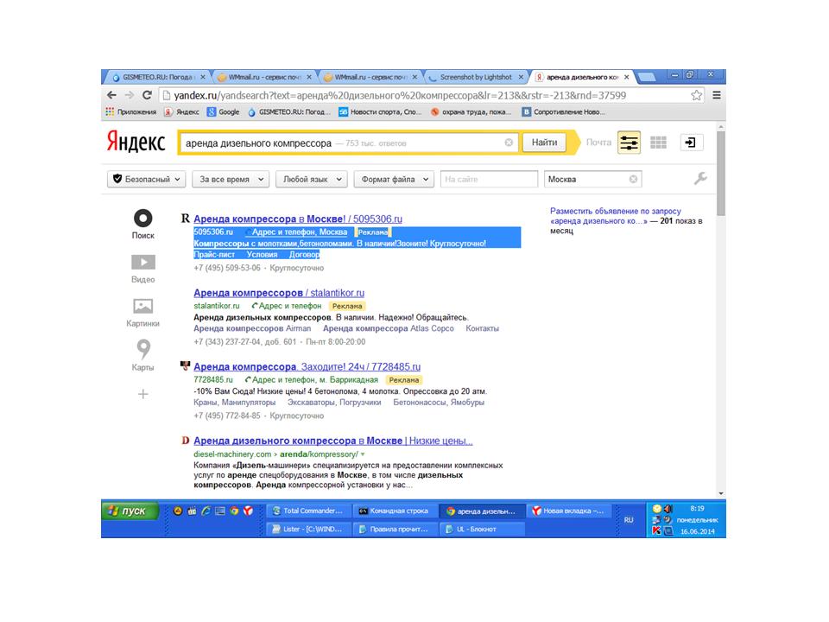
Task: Click the Контакты sitelink
Action: pyautogui.click(x=482, y=328)
